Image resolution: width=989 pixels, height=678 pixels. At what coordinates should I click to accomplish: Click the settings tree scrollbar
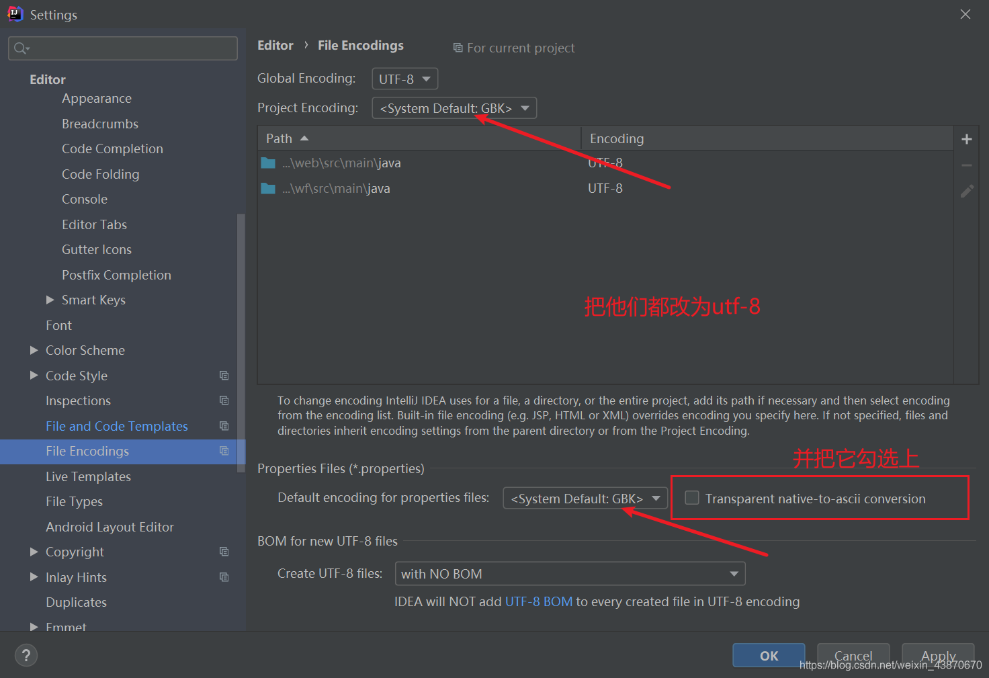pyautogui.click(x=241, y=343)
